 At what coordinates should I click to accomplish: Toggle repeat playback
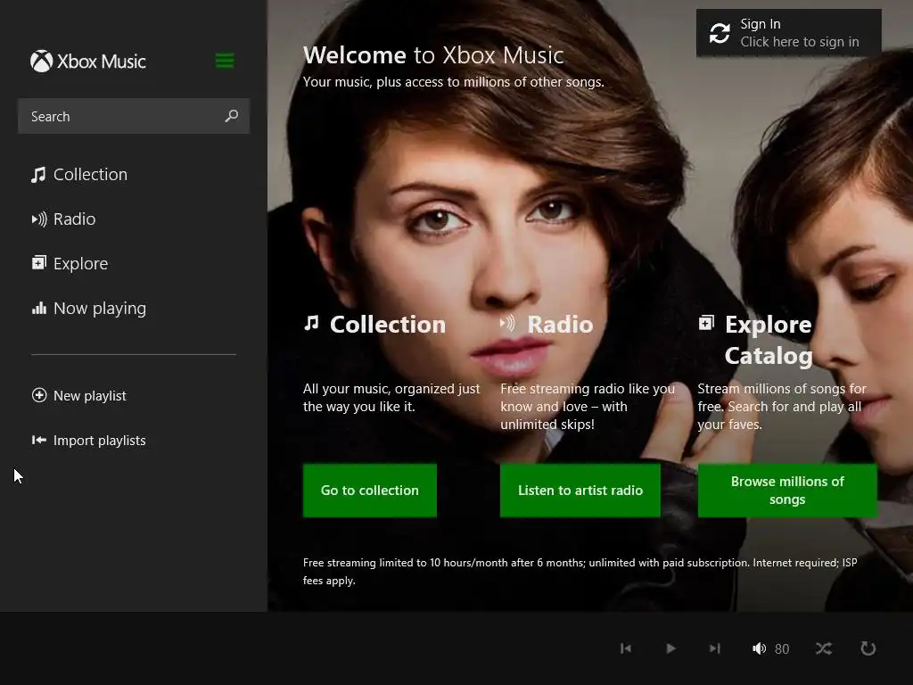[x=868, y=648]
